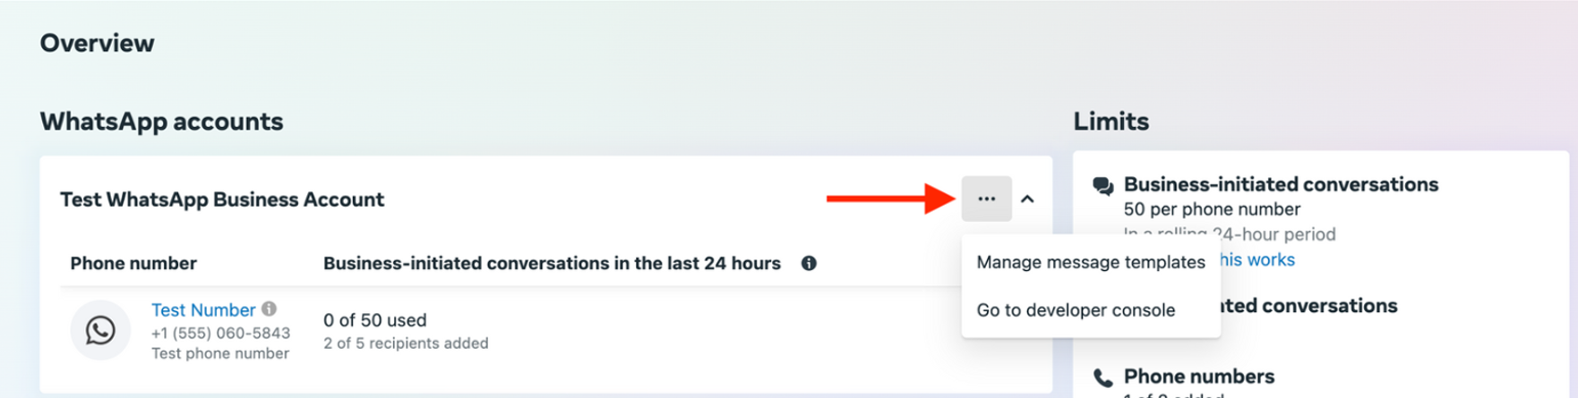Click info icon beside conversations column header
The image size is (1578, 398).
tap(809, 263)
